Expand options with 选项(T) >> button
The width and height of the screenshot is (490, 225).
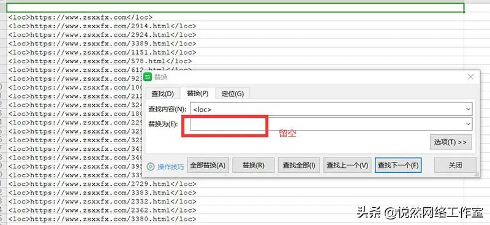(451, 142)
